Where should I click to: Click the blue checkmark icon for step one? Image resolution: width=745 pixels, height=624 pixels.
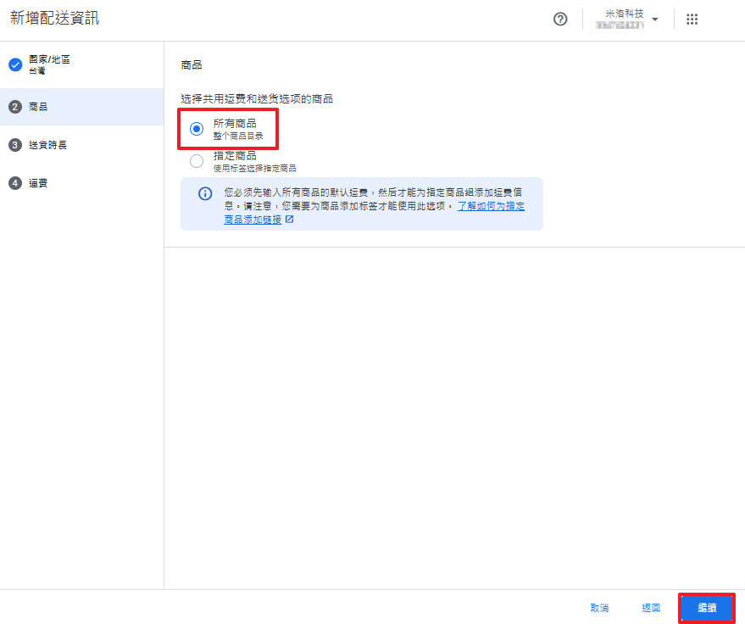[x=15, y=65]
